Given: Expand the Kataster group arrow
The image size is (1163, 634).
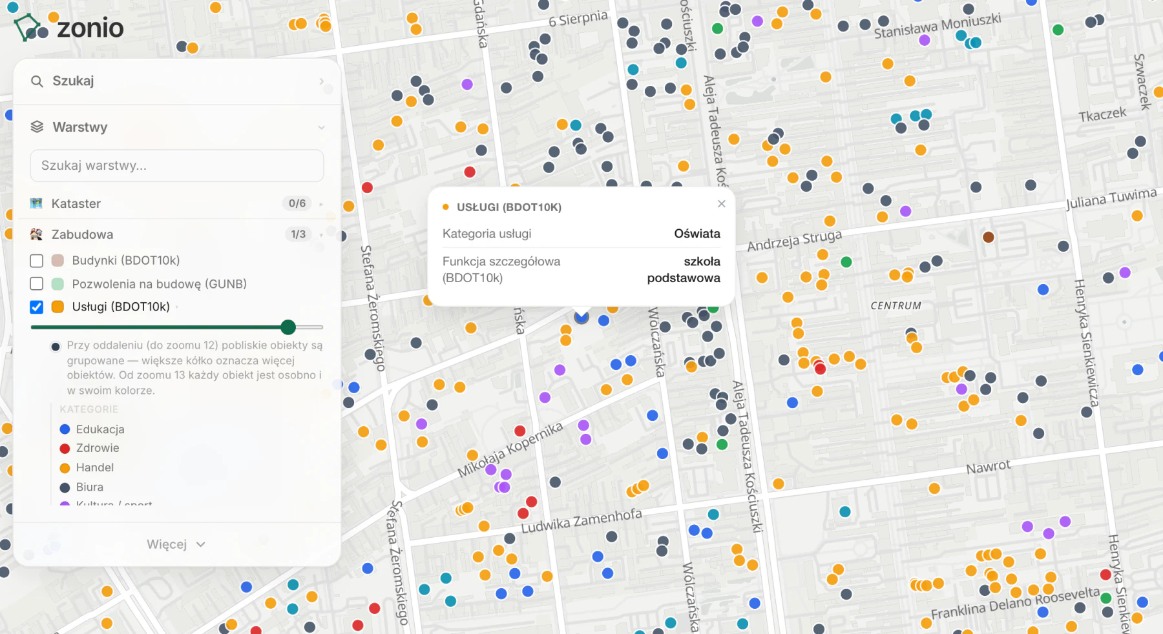Looking at the screenshot, I should coord(321,204).
